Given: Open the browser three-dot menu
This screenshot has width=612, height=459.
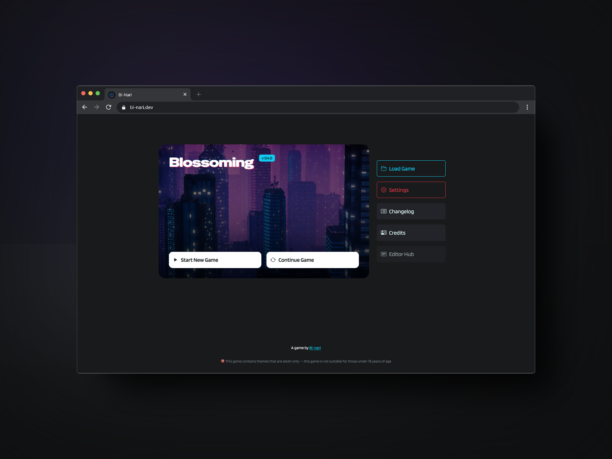Looking at the screenshot, I should [x=527, y=107].
